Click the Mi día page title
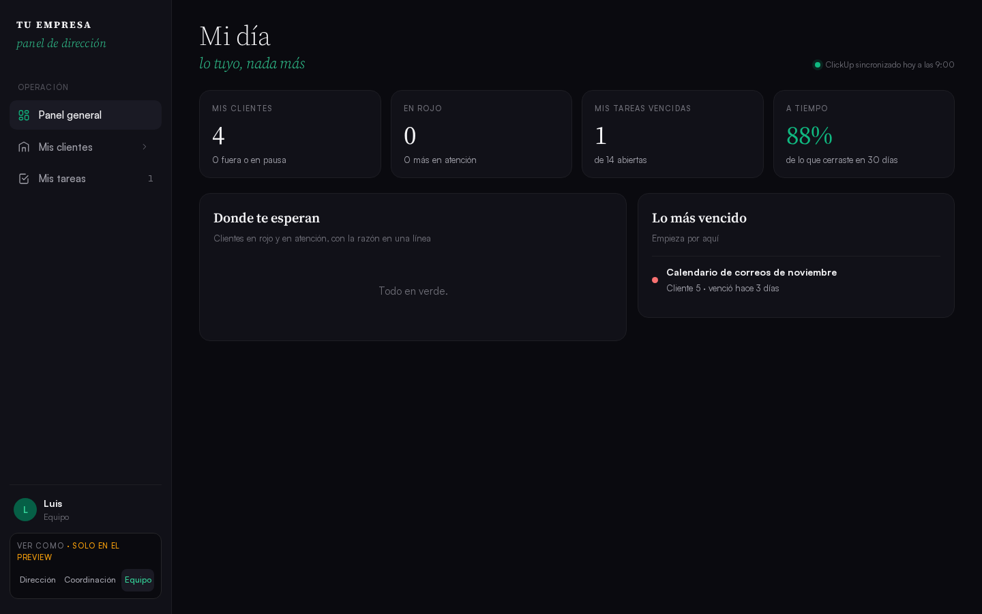 [x=235, y=36]
